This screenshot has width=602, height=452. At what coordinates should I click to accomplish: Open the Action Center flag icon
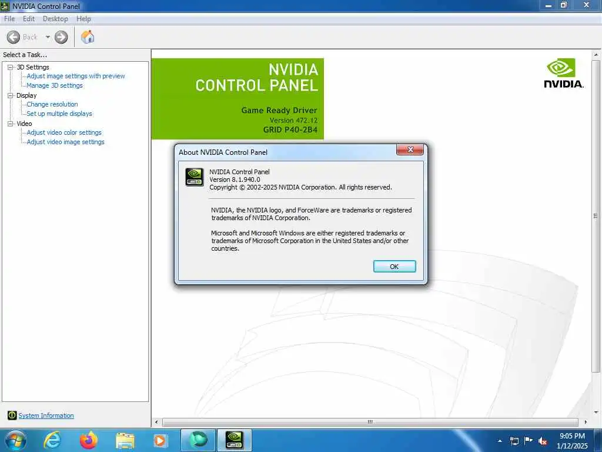click(x=529, y=440)
